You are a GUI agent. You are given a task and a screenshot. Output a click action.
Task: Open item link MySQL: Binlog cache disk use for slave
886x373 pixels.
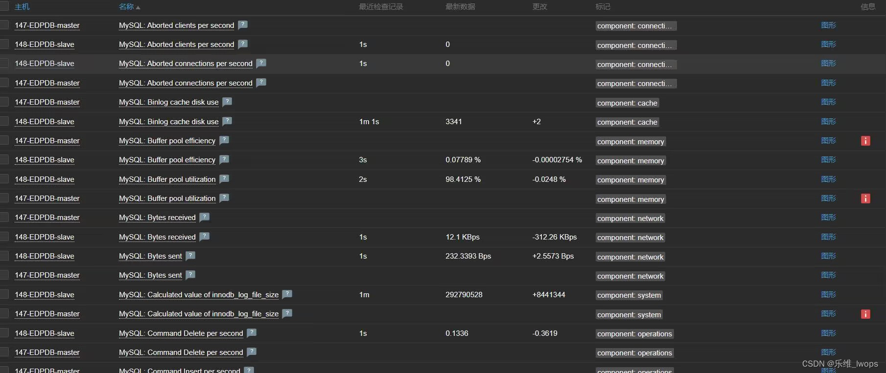[x=169, y=122]
